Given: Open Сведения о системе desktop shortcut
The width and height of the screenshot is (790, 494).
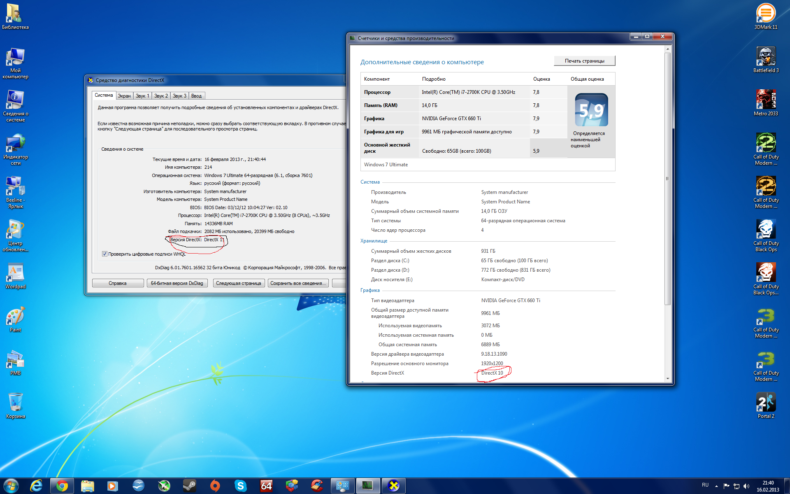Looking at the screenshot, I should [15, 106].
